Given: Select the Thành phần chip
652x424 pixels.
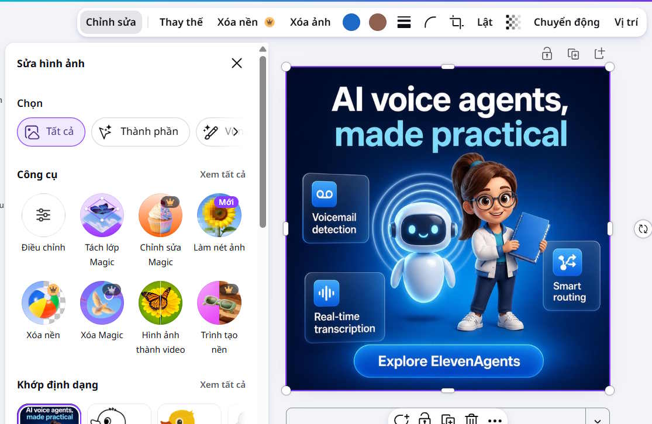Looking at the screenshot, I should point(140,132).
